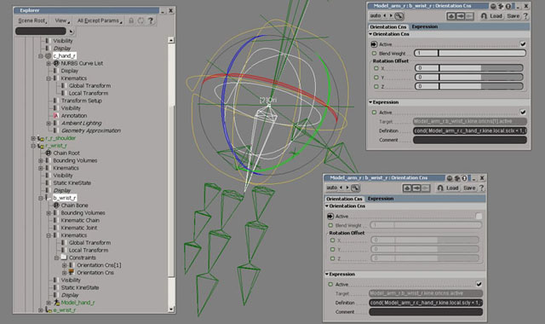
Task: Click the r_r_shoulder chain icon
Action: [41, 138]
